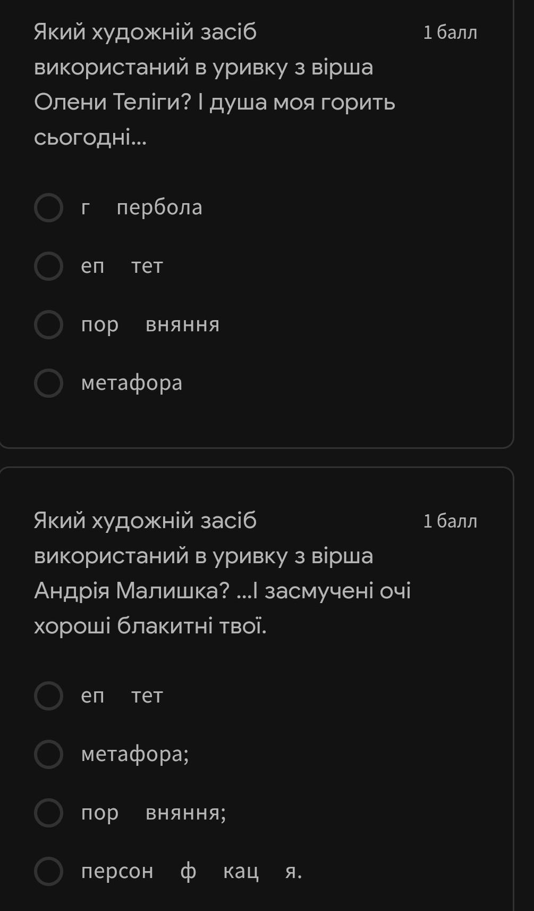Screen dimensions: 534x911
Task: Click 'порівняння' label text under Теліга question
Action: 150,324
